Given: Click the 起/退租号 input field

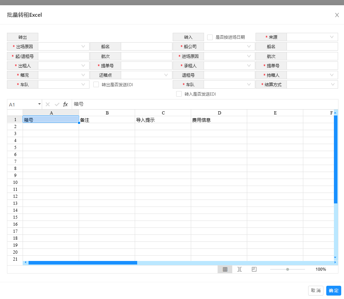Looking at the screenshot, I should tap(64, 56).
